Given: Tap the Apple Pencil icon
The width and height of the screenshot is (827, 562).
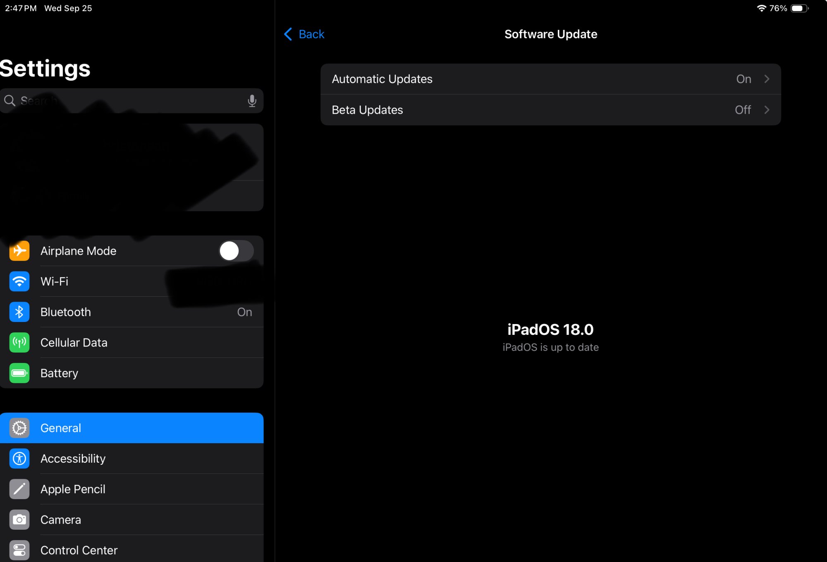Looking at the screenshot, I should click(x=19, y=489).
